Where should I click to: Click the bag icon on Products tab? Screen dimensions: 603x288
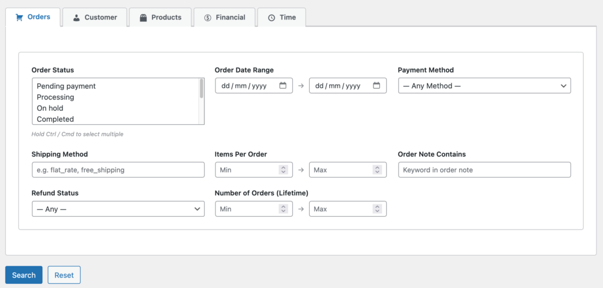click(143, 18)
